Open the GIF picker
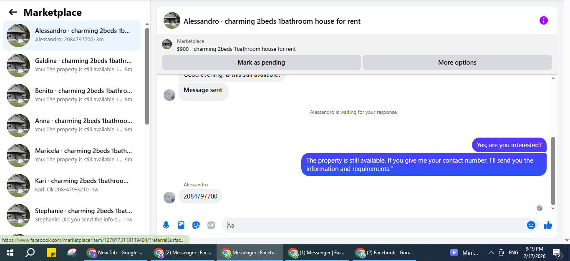570x261 pixels. click(211, 225)
